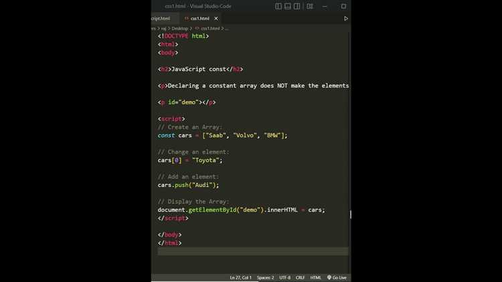
Task: Click the closing /body tag line
Action: 170,235
